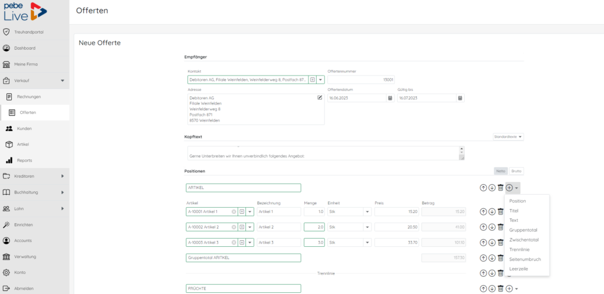Delete the Artikel 2 position row
604x294 pixels.
(500, 227)
